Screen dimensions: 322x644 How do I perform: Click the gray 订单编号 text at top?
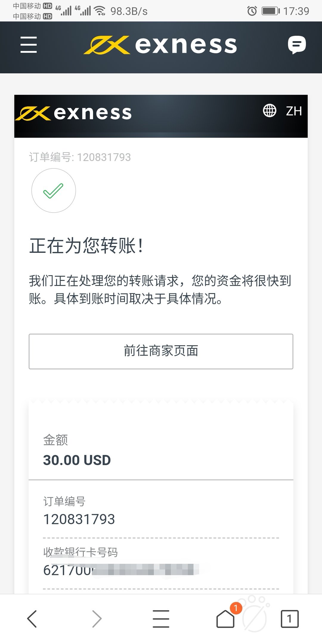pyautogui.click(x=80, y=157)
